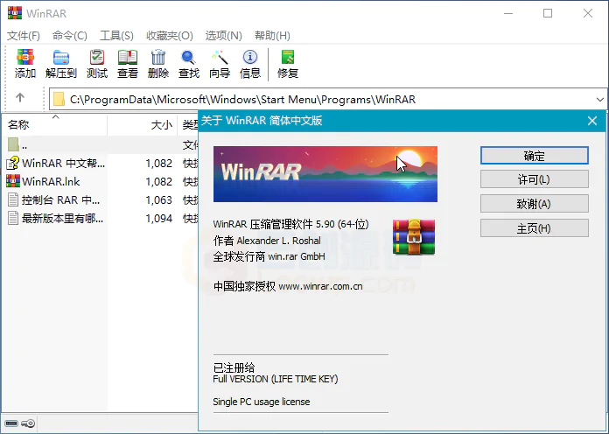The width and height of the screenshot is (609, 434).
Task: Click the WinRAR sunset banner image
Action: 325,174
